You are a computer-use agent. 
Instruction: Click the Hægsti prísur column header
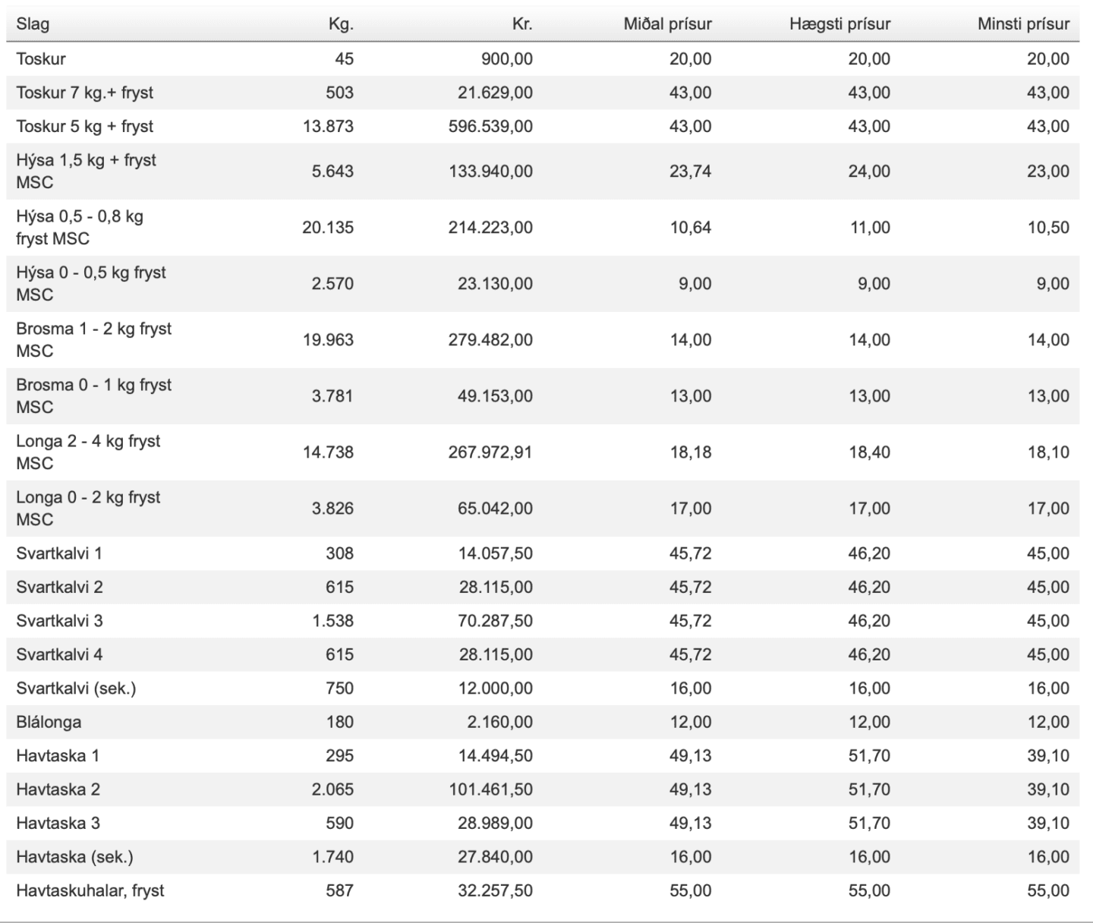point(839,24)
